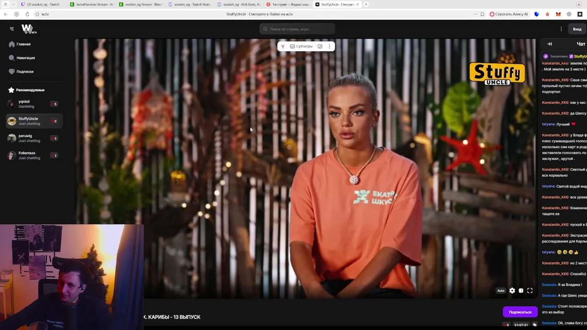The width and height of the screenshot is (587, 330).
Task: Click the Yandex logo in the video overlay
Action: (x=282, y=46)
